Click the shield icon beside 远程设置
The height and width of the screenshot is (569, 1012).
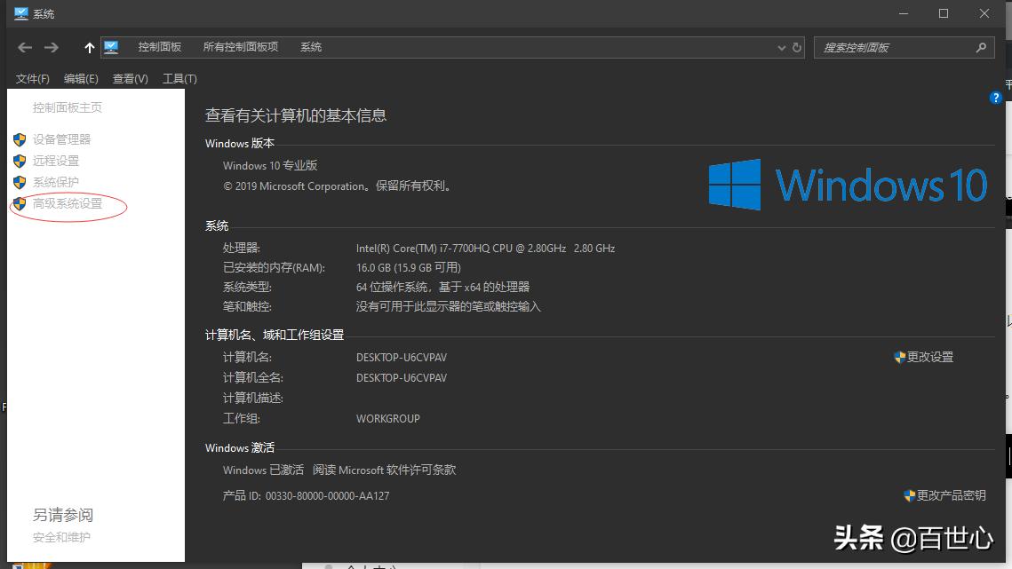(20, 161)
